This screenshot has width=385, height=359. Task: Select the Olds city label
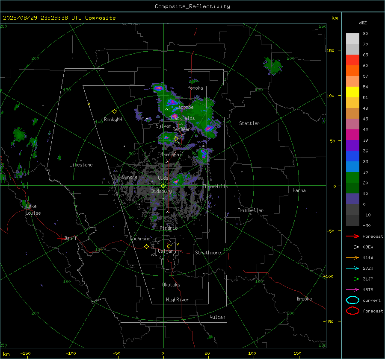coord(163,178)
